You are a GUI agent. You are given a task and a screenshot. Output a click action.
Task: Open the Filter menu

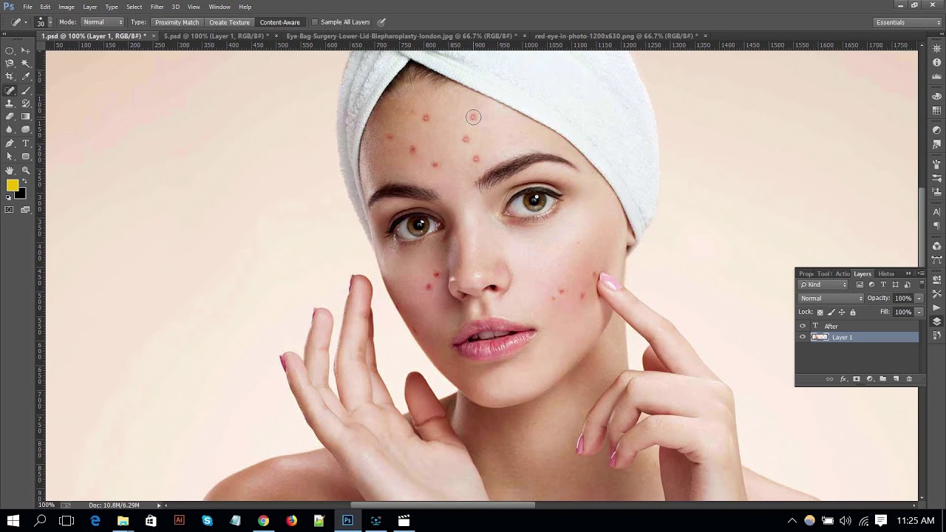[x=157, y=7]
